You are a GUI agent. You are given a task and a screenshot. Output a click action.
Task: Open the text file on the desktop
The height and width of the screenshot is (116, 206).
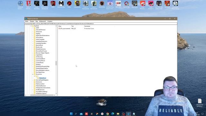pyautogui.click(x=200, y=103)
